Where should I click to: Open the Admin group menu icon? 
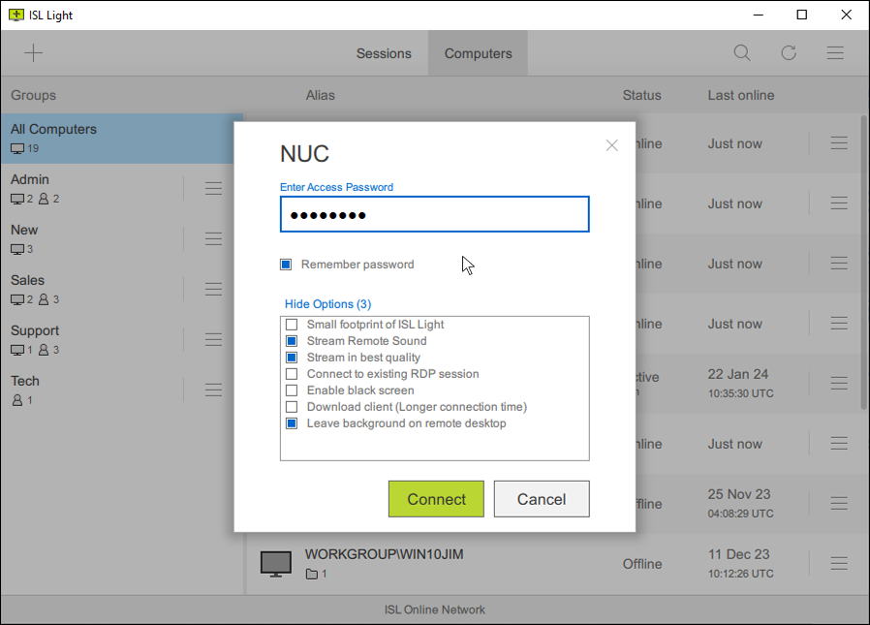point(213,188)
